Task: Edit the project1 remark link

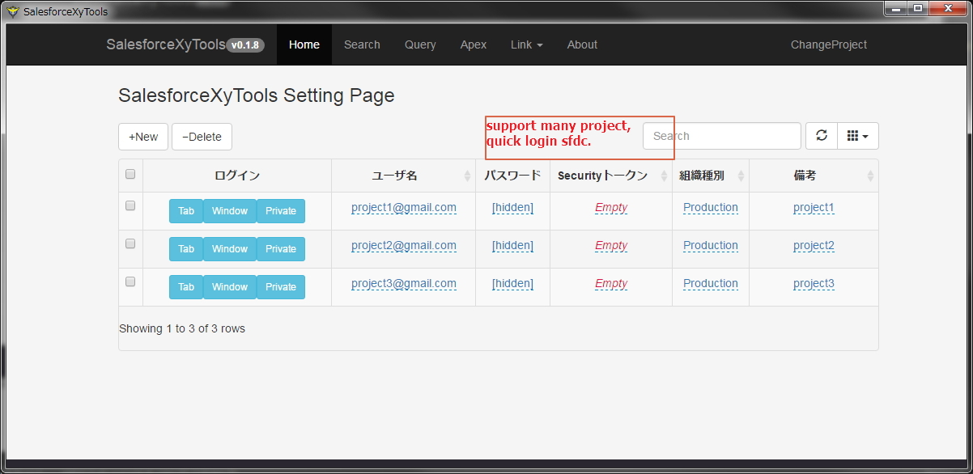Action: pyautogui.click(x=814, y=208)
